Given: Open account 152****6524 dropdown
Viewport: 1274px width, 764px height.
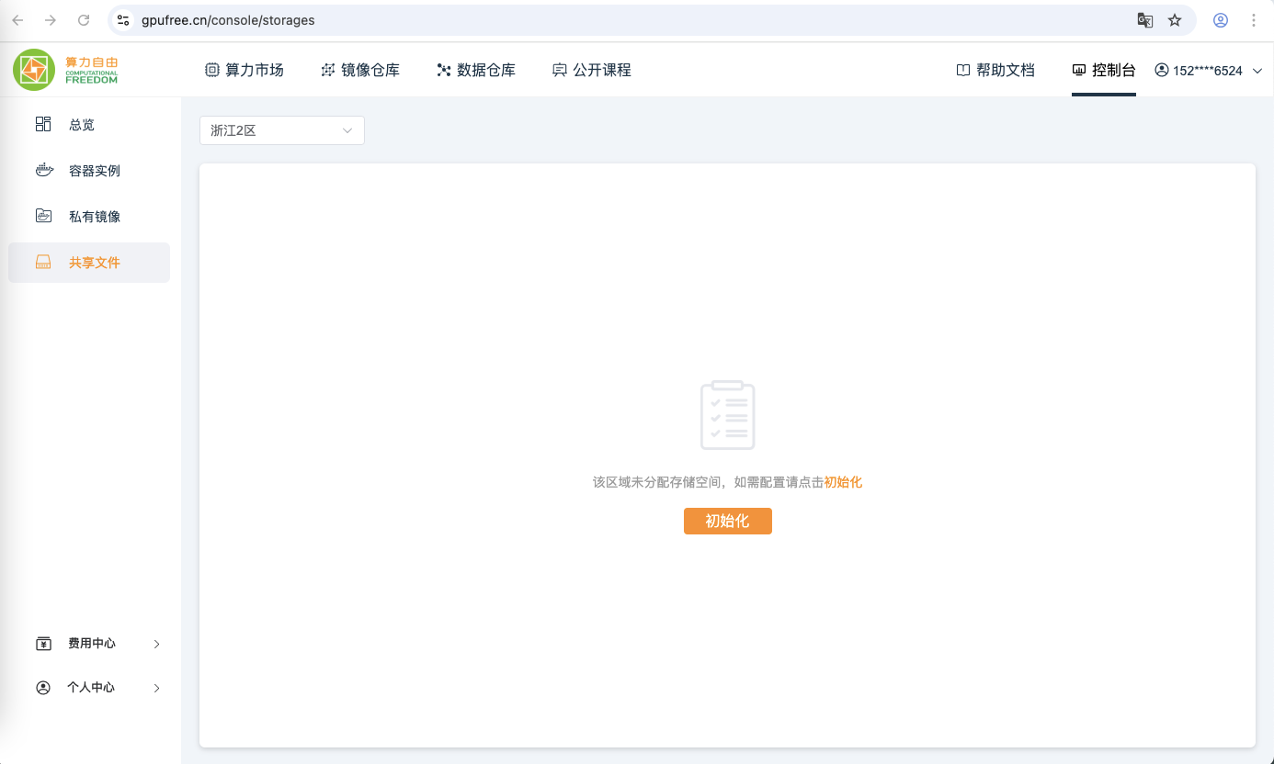Looking at the screenshot, I should pyautogui.click(x=1209, y=71).
